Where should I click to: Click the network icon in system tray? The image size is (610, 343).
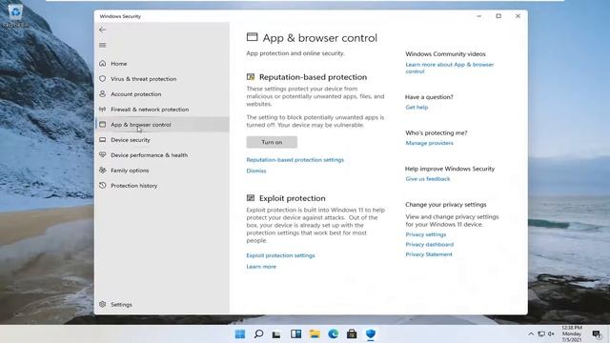[x=541, y=334]
